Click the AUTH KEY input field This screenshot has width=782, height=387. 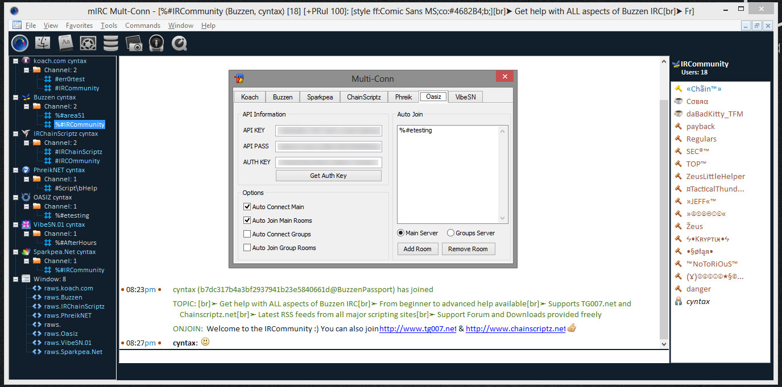coord(328,162)
